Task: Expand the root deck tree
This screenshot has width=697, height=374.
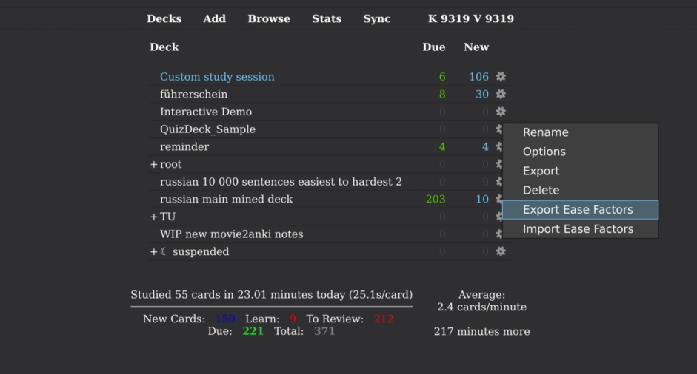Action: point(154,165)
